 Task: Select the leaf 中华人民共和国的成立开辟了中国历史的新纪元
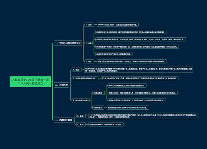[127, 86]
